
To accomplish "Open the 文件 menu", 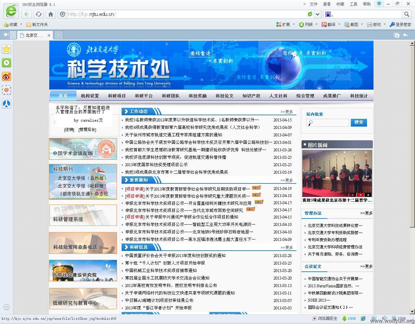I will (314, 4).
